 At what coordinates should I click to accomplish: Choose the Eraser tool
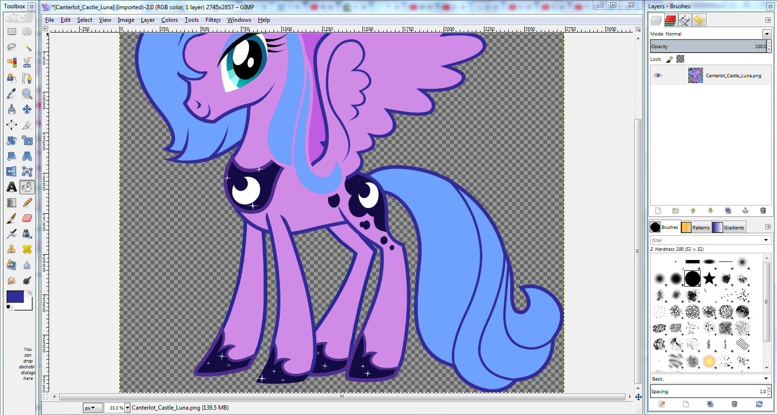(27, 218)
